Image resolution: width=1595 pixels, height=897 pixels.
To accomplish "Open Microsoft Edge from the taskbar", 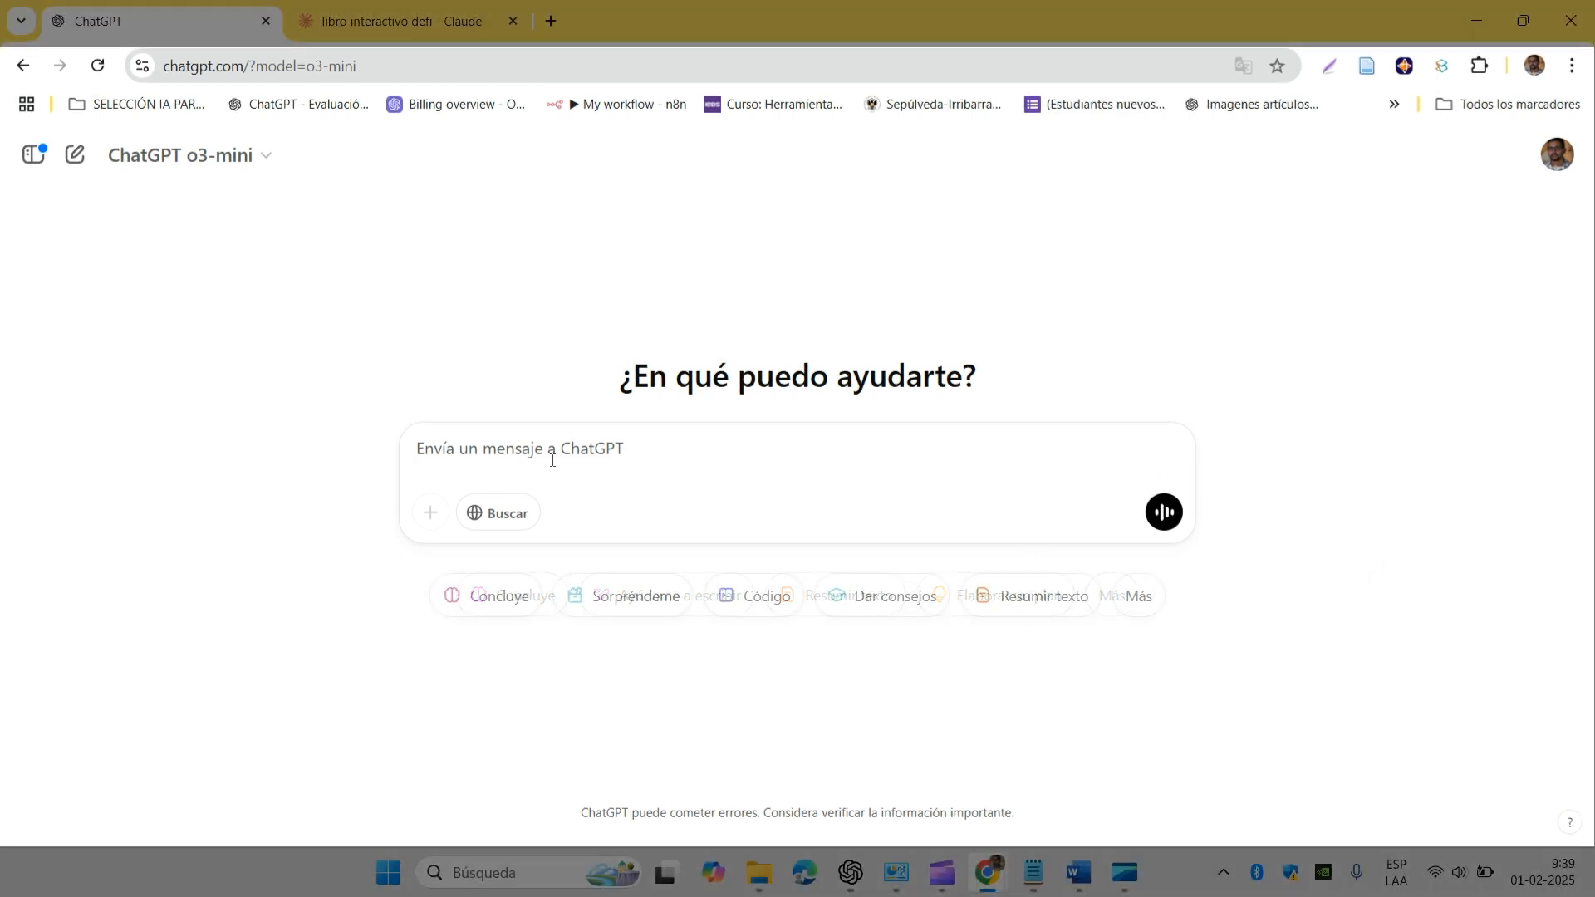I will click(804, 873).
